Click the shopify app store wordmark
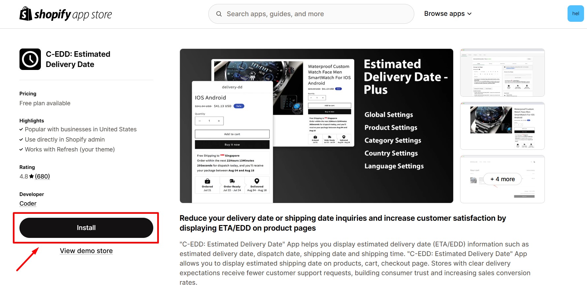Image resolution: width=587 pixels, height=293 pixels. [x=73, y=15]
